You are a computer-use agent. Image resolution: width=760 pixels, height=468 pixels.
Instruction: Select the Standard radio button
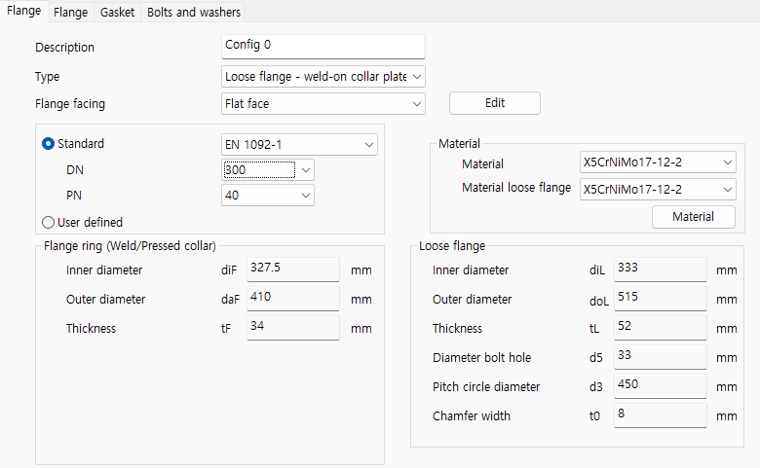pyautogui.click(x=48, y=144)
